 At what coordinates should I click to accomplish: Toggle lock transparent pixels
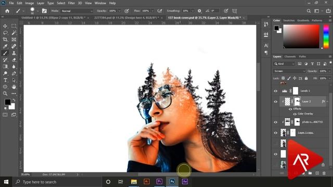point(283,78)
